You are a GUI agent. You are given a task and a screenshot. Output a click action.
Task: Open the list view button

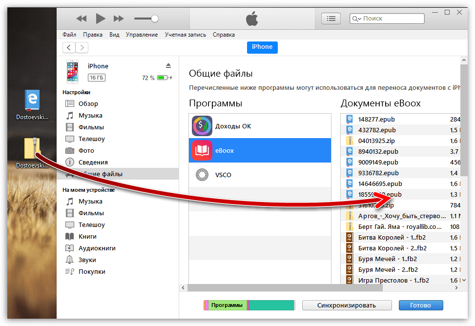(x=331, y=19)
